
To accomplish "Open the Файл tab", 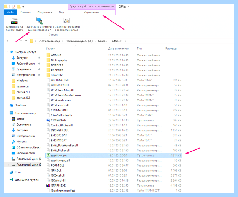I will pos(10,12).
